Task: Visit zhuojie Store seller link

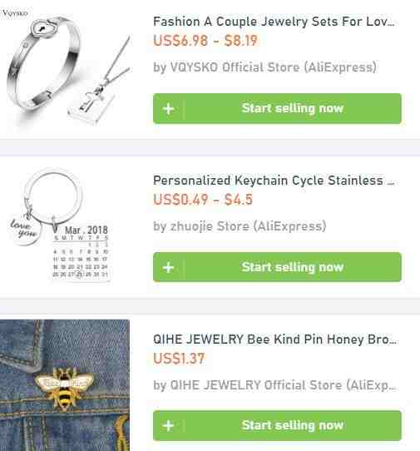Action: 240,226
